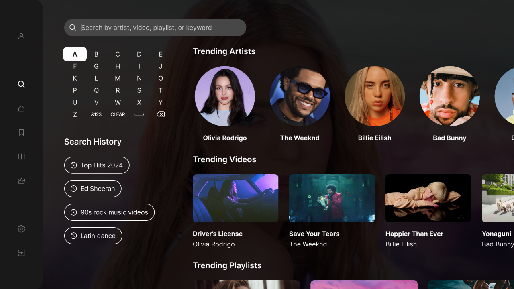
Task: Go to Home via the sidebar house icon
Action: pos(21,108)
